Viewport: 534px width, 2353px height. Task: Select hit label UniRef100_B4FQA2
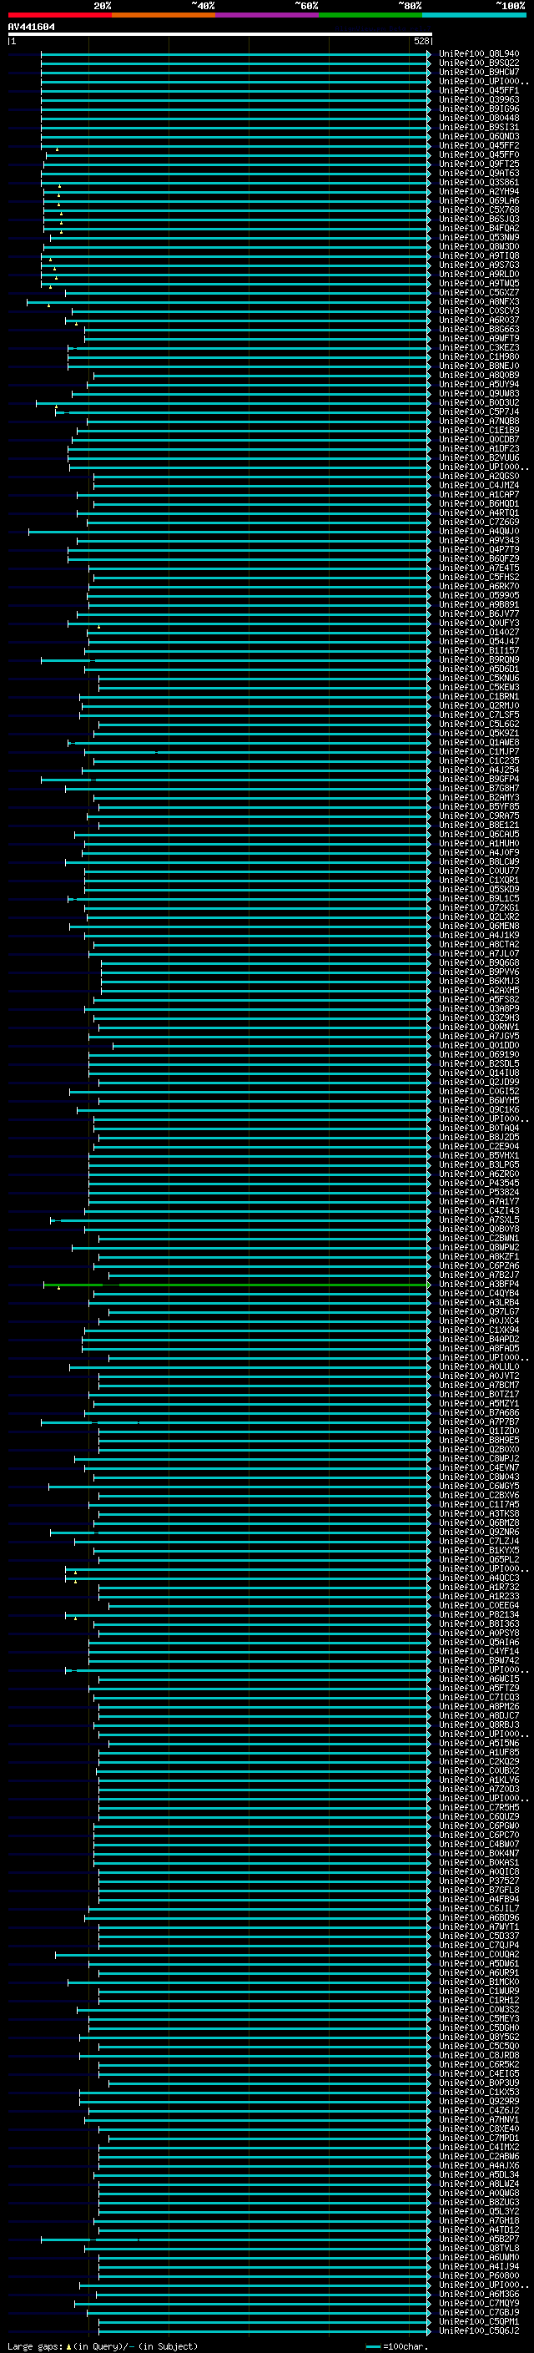coord(479,229)
